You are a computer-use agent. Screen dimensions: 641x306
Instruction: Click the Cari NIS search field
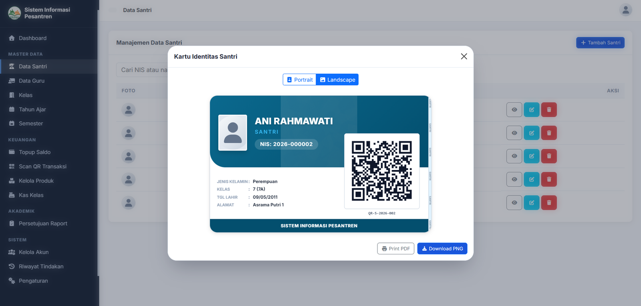click(142, 70)
